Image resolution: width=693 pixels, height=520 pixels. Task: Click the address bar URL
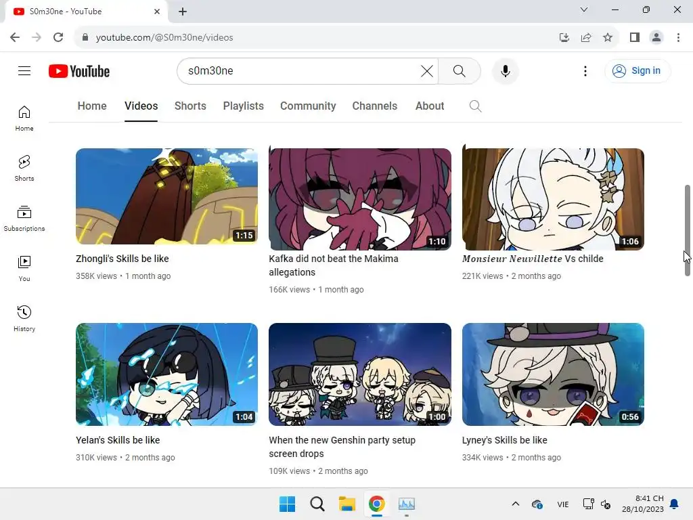tap(164, 38)
